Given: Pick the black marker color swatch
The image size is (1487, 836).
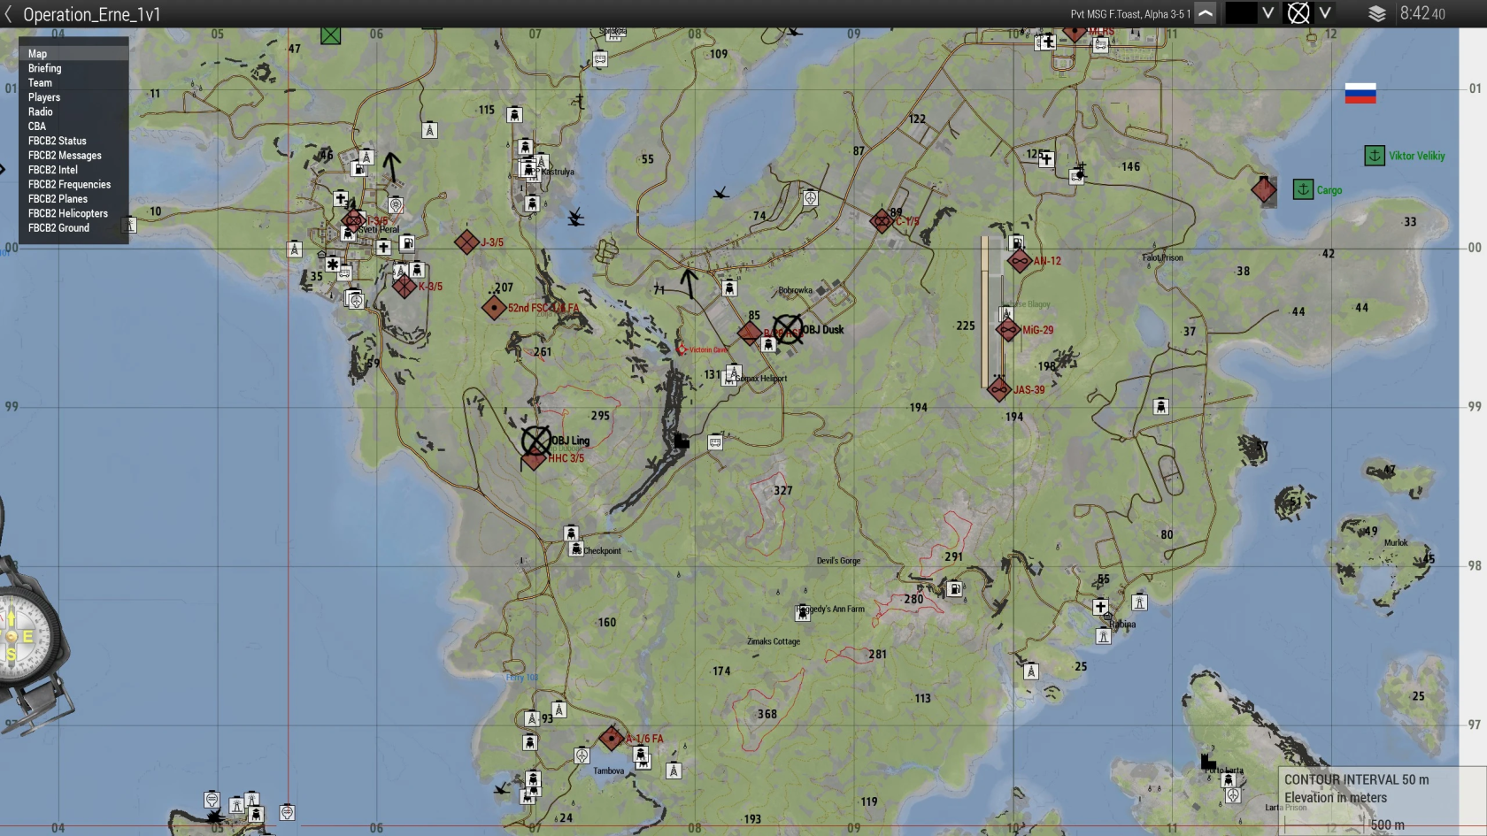Looking at the screenshot, I should tap(1240, 13).
